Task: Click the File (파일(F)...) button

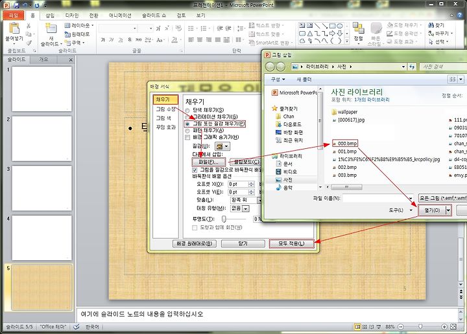Action: [x=208, y=162]
